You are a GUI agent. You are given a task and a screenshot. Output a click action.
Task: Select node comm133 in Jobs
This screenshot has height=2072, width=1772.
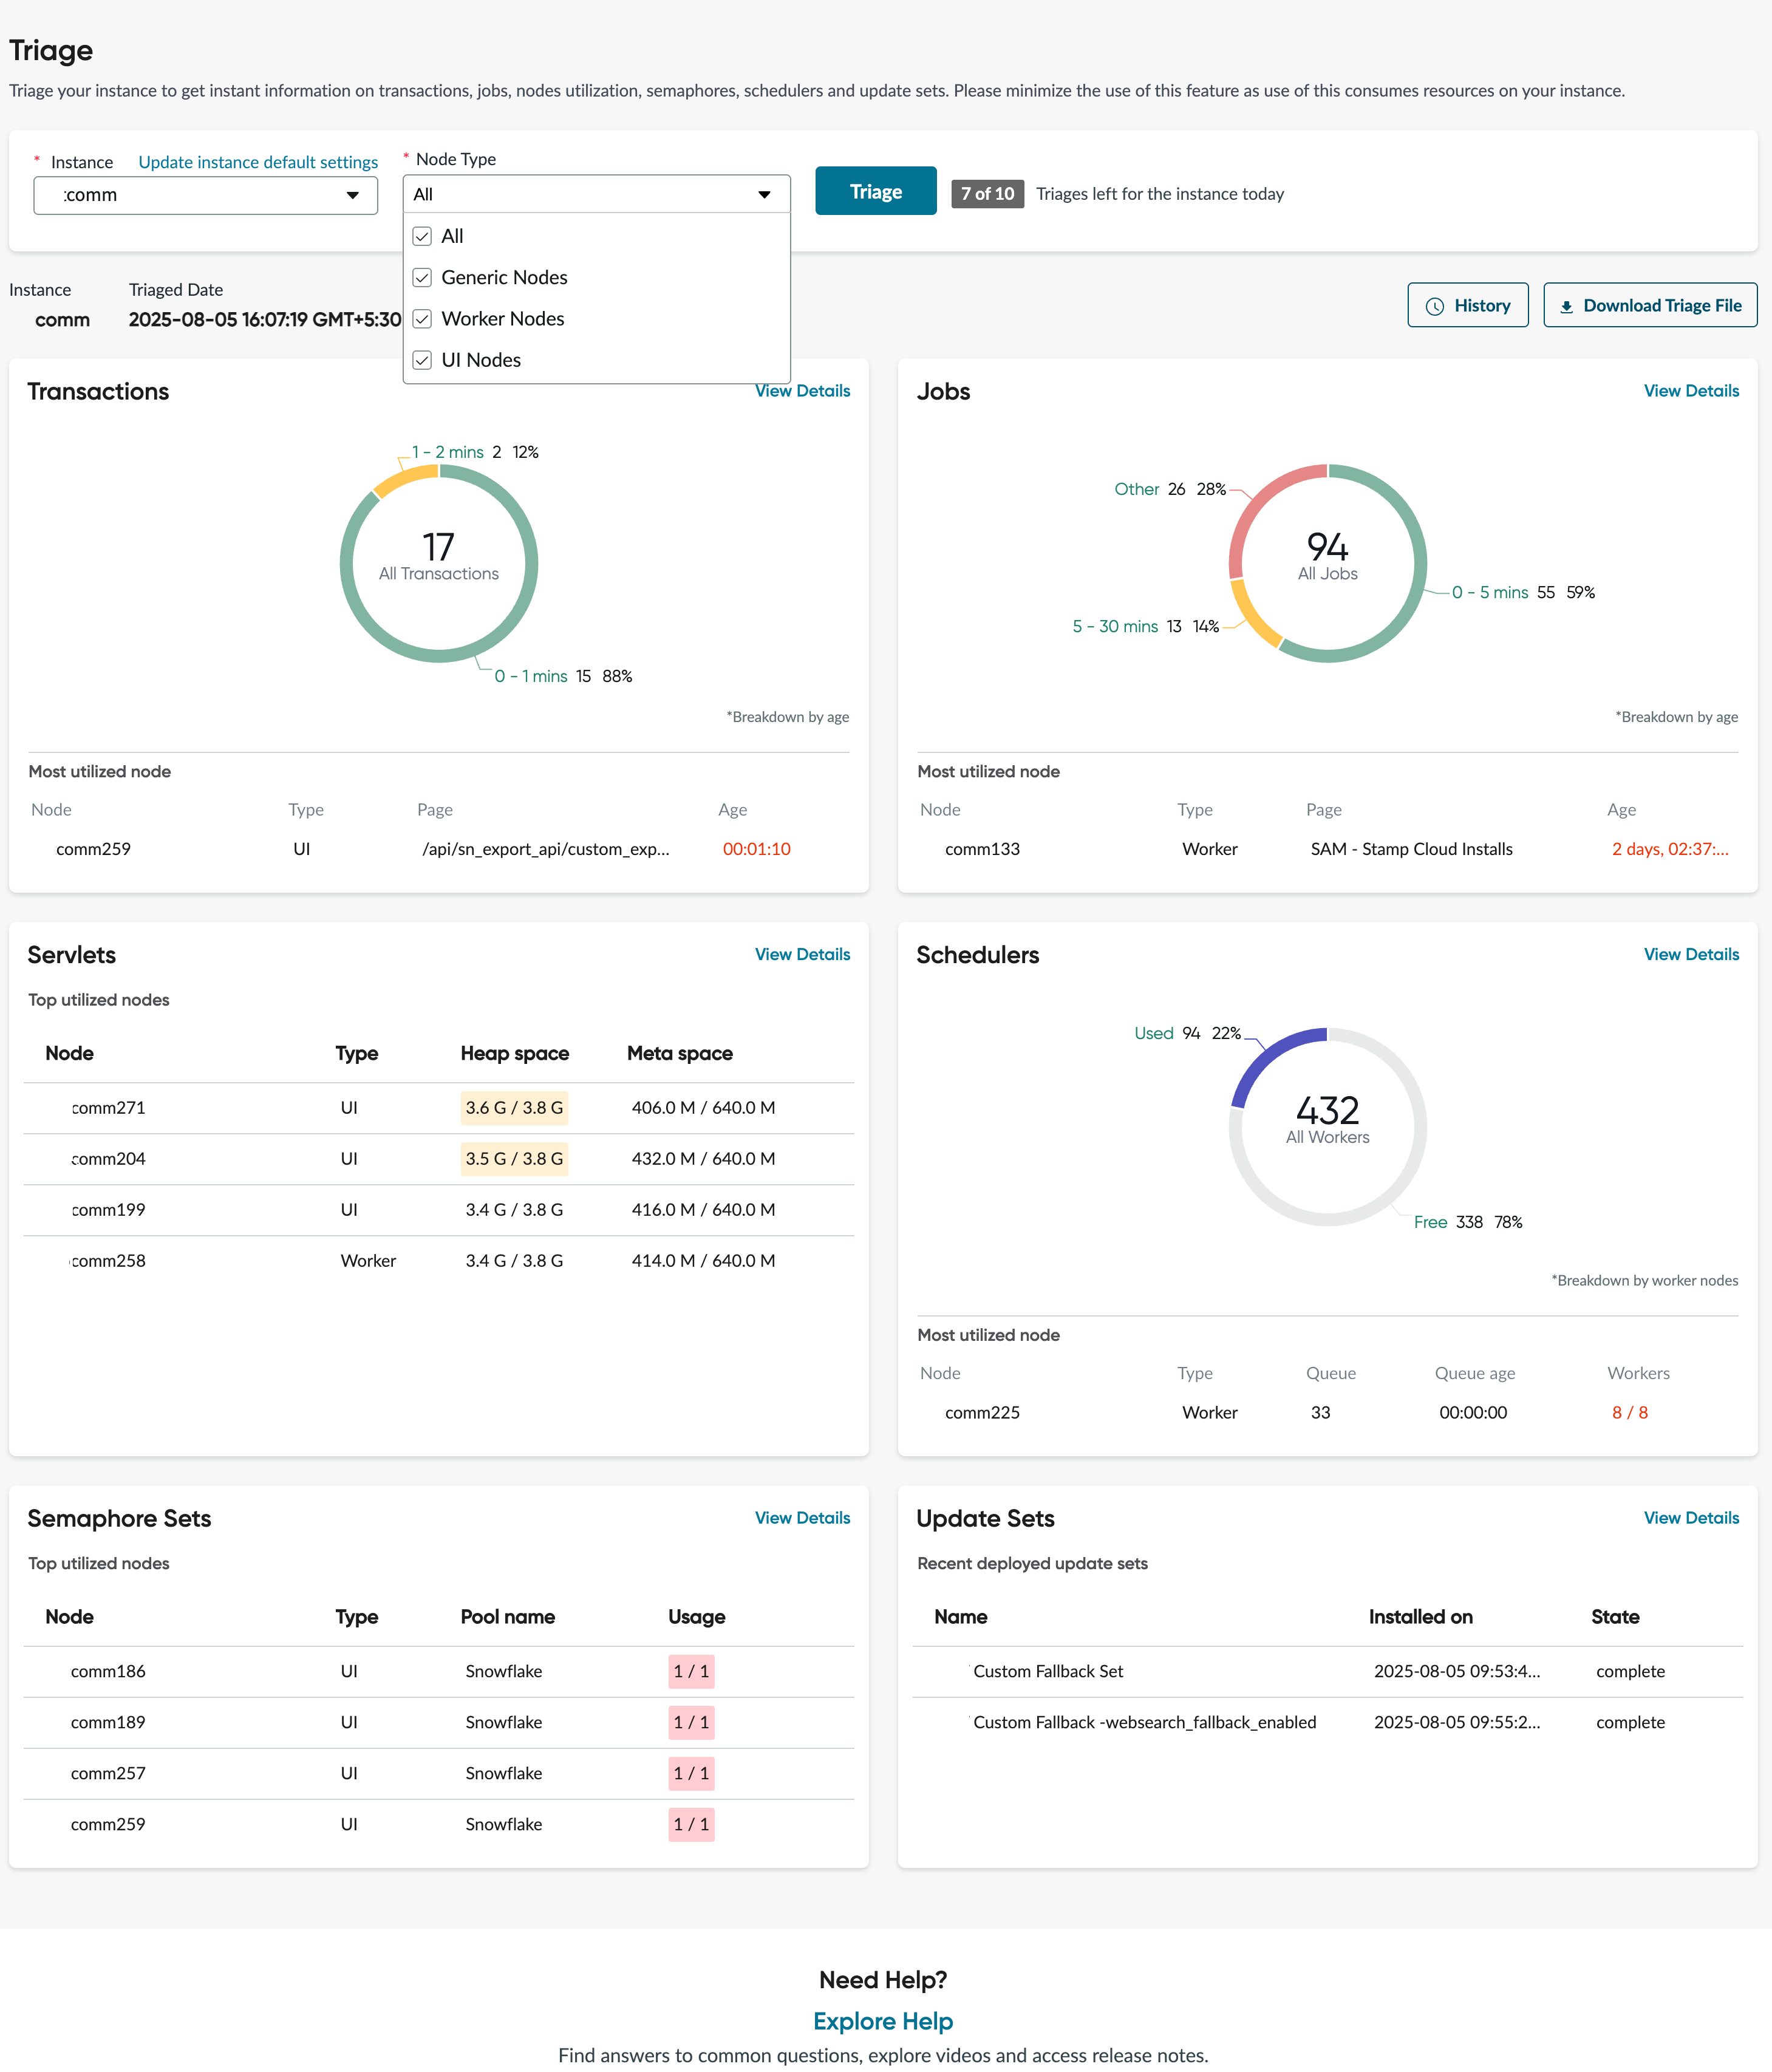pyautogui.click(x=982, y=849)
